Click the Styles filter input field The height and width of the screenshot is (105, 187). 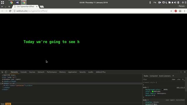coord(157,79)
